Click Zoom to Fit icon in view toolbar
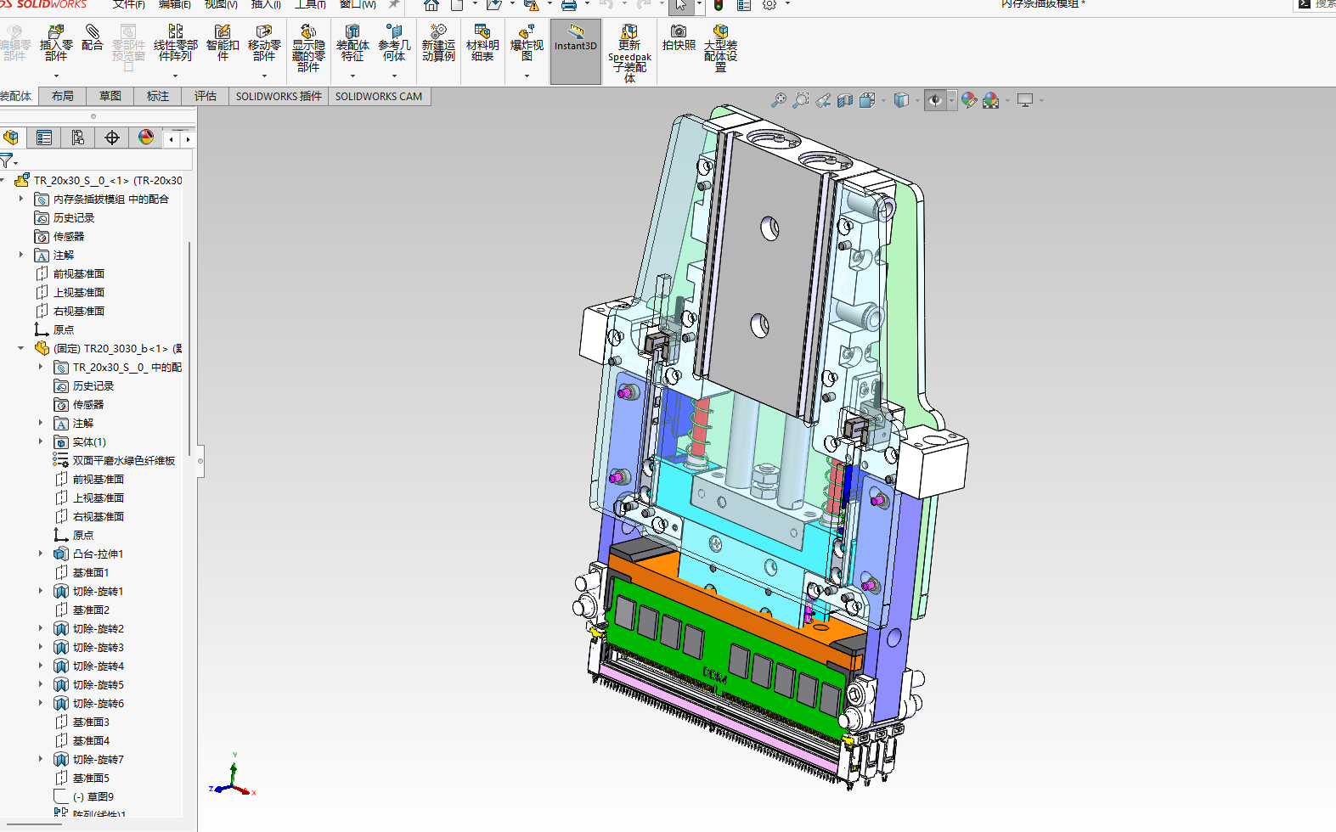This screenshot has height=832, width=1336. click(778, 100)
